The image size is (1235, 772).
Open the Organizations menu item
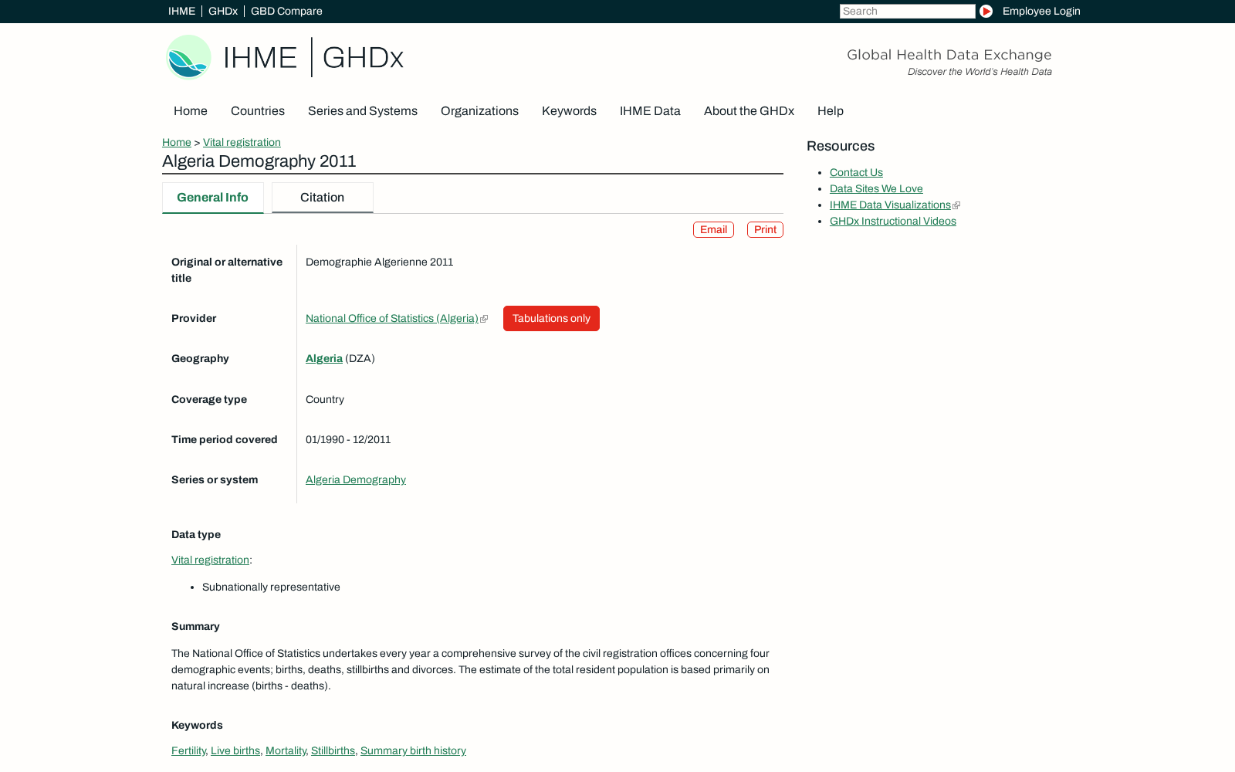(x=479, y=111)
